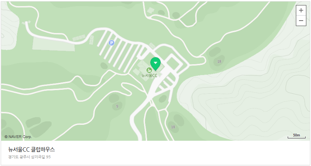Screen dimensions: 311x166
Task: Click the square loop road beside the pin
Action: click(x=174, y=63)
